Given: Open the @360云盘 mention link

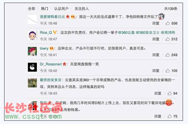Looking at the screenshot, I should click(126, 32).
